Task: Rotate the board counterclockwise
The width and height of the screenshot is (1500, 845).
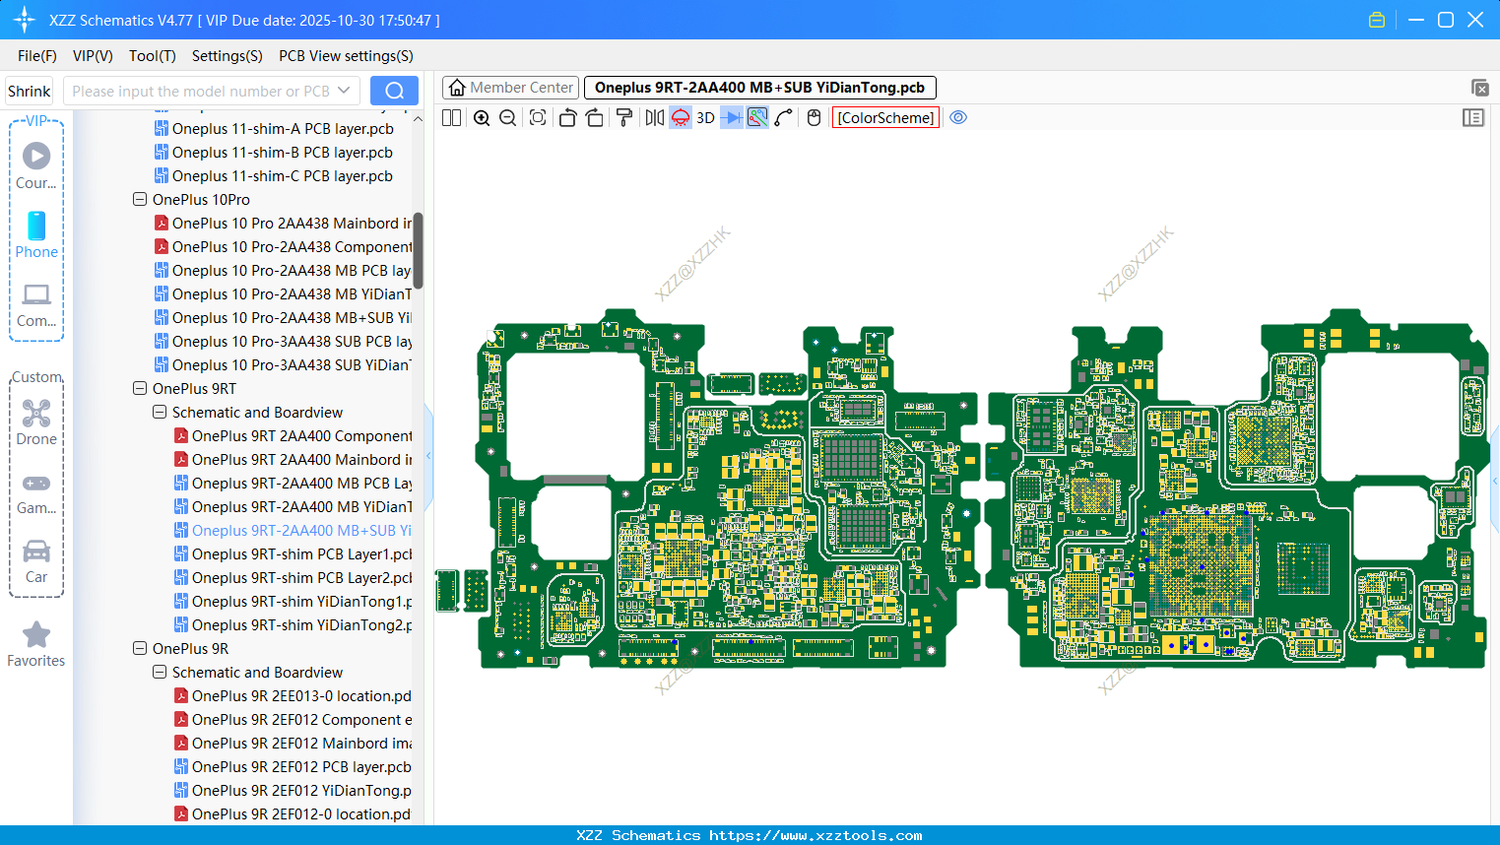Action: [567, 118]
